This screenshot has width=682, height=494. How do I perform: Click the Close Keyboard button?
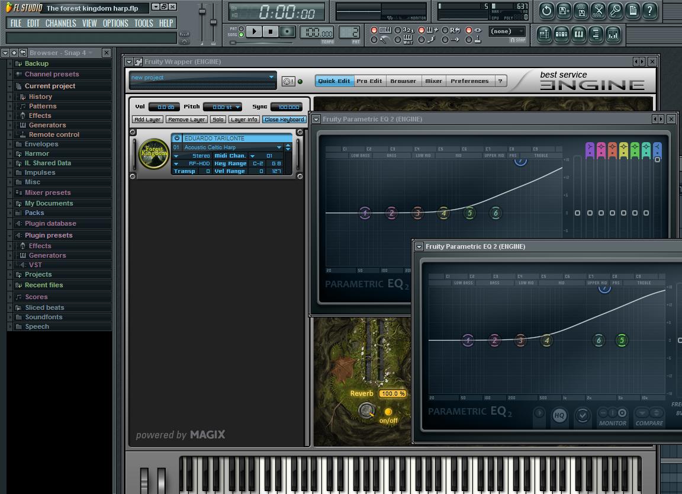click(284, 120)
